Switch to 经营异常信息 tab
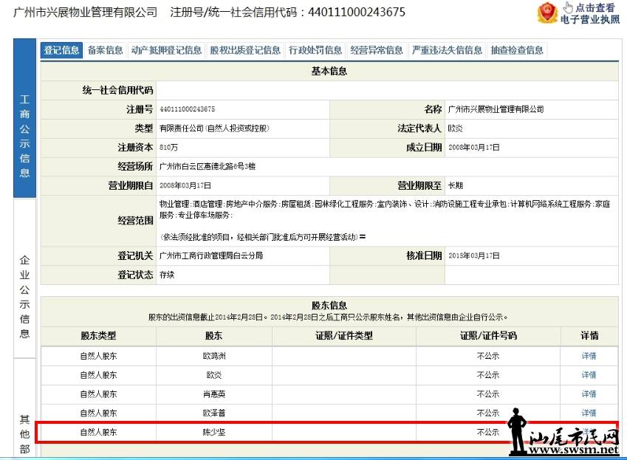 pyautogui.click(x=377, y=50)
